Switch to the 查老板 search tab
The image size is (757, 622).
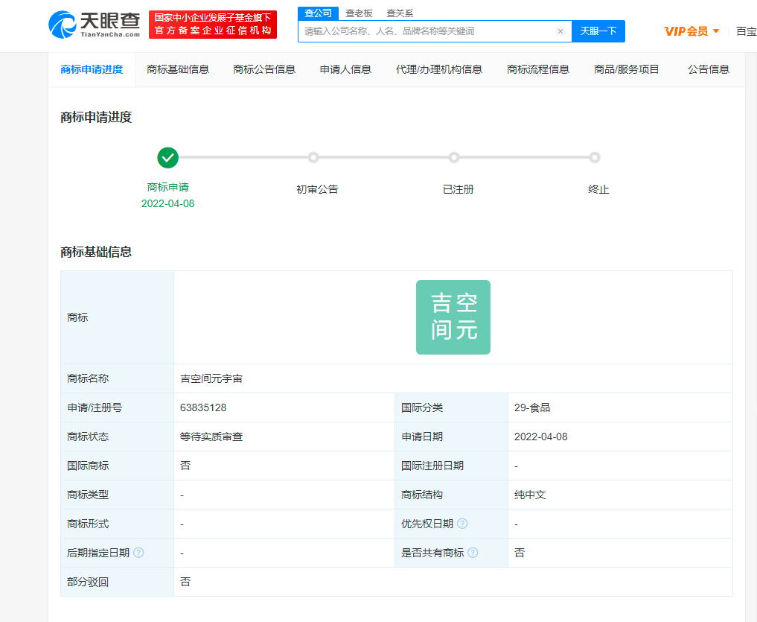pyautogui.click(x=359, y=13)
